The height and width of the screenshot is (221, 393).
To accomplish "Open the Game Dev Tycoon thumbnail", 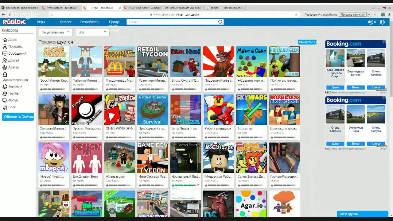I will point(153,158).
